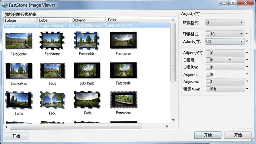Expand the arrow at end of Adjusmt row
Screen dimensions: 256x144
247,74
